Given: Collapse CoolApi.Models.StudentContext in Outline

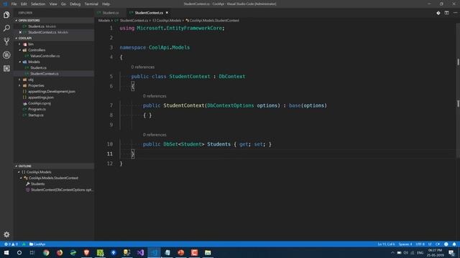Looking at the screenshot, I should pyautogui.click(x=21, y=178).
